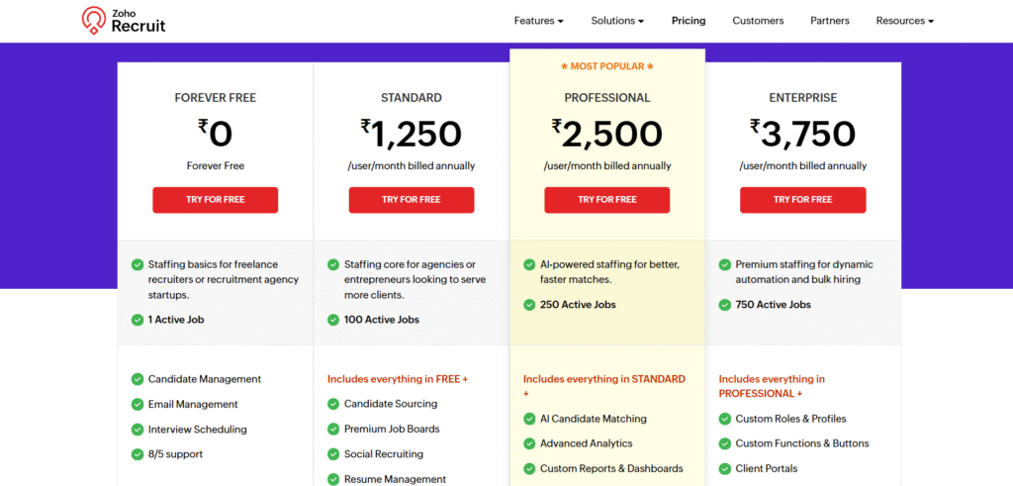Click the check icon beside Candidate Management
The height and width of the screenshot is (486, 1013).
137,379
